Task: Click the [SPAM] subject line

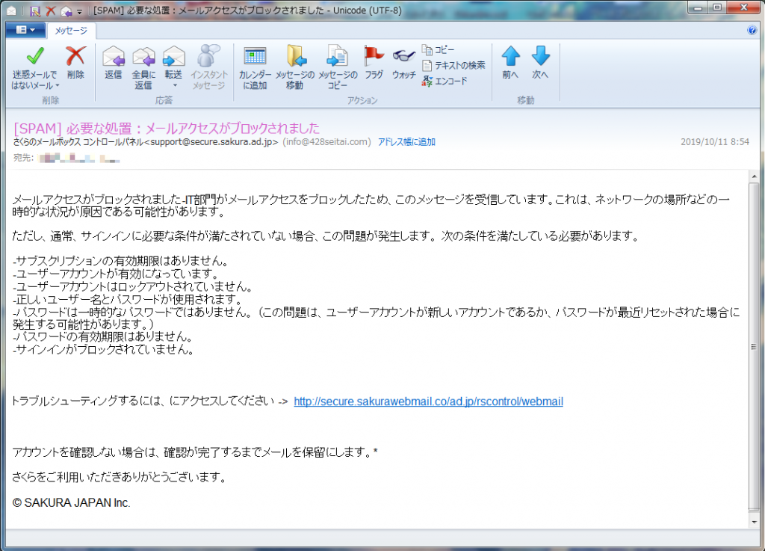Action: 167,129
